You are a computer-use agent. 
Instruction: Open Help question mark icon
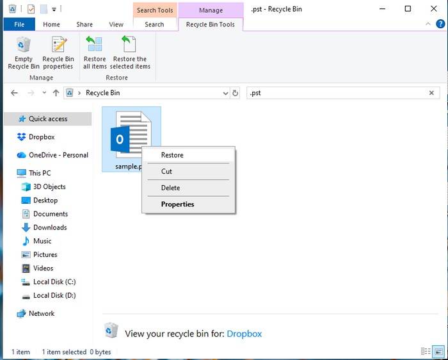(440, 24)
